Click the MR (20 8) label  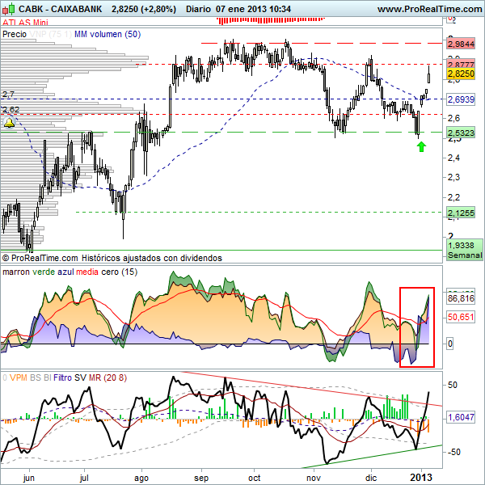point(108,377)
